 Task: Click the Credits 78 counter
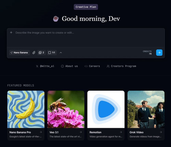click(x=147, y=53)
